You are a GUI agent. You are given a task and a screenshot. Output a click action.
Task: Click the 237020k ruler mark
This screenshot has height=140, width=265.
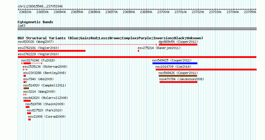(198, 12)
